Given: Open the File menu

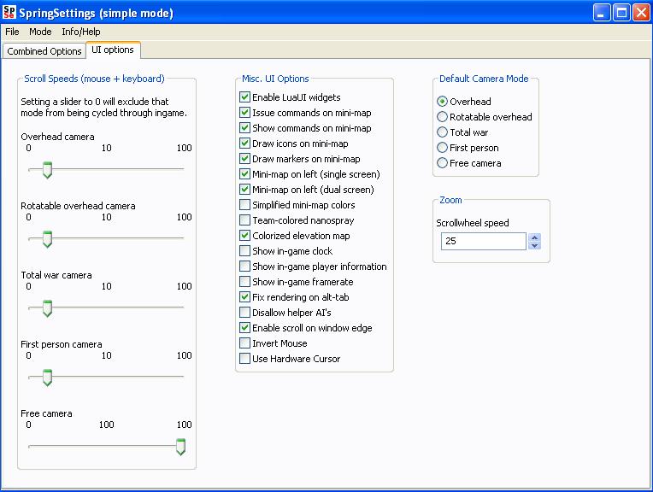Looking at the screenshot, I should 12,32.
